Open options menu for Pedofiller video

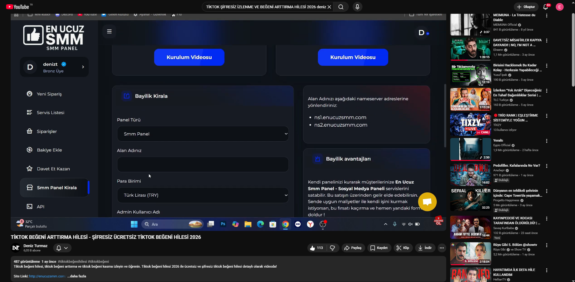click(547, 166)
